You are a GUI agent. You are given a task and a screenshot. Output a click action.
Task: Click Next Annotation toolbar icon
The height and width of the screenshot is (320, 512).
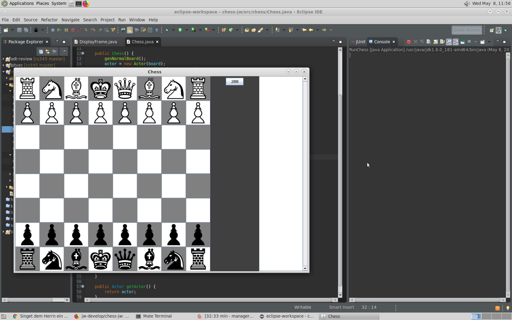click(277, 30)
